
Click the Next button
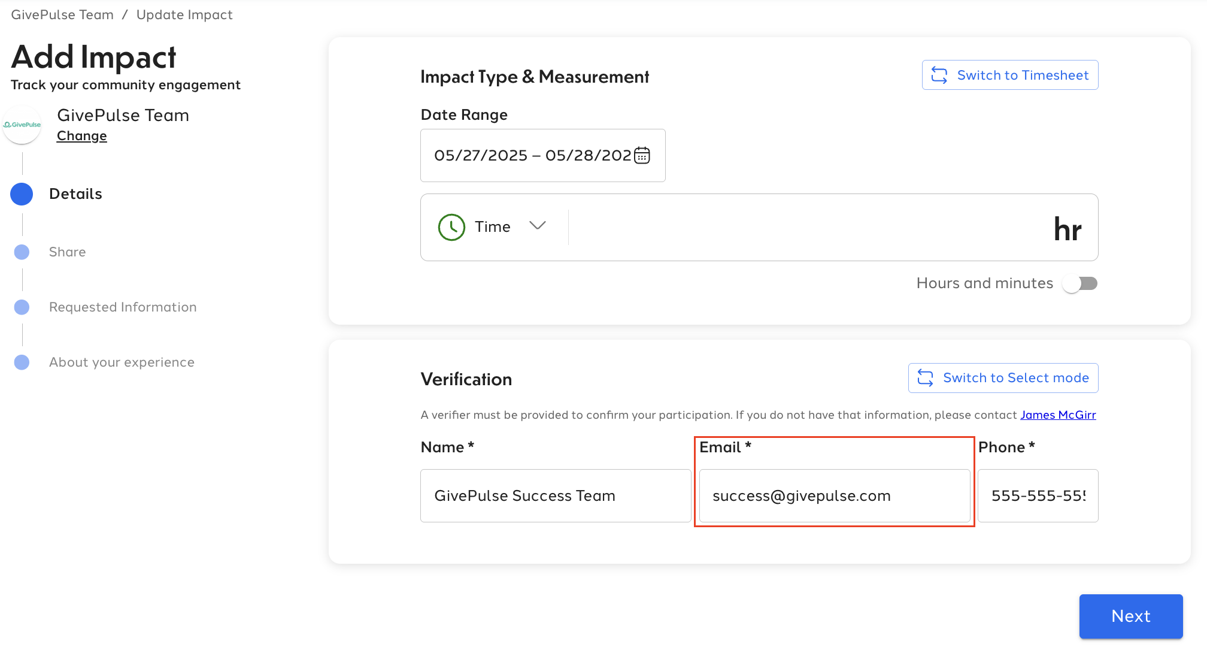click(x=1131, y=616)
